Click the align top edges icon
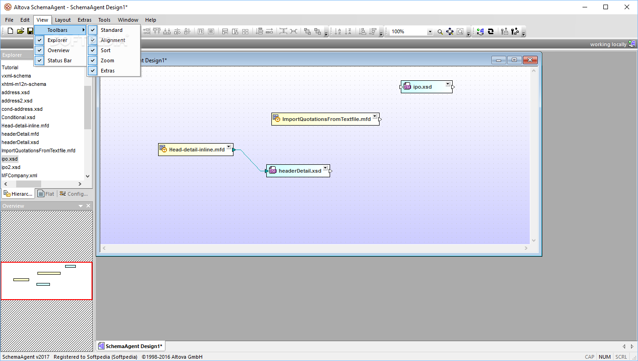Viewport: 638px width, 361px height. [157, 31]
